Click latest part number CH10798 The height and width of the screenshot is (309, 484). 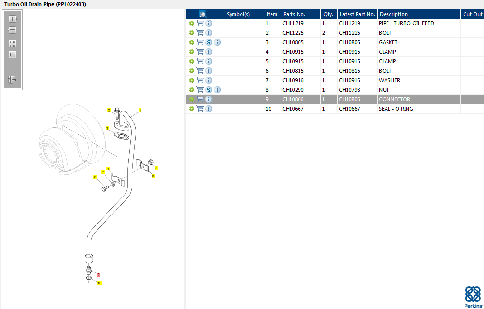(x=349, y=90)
